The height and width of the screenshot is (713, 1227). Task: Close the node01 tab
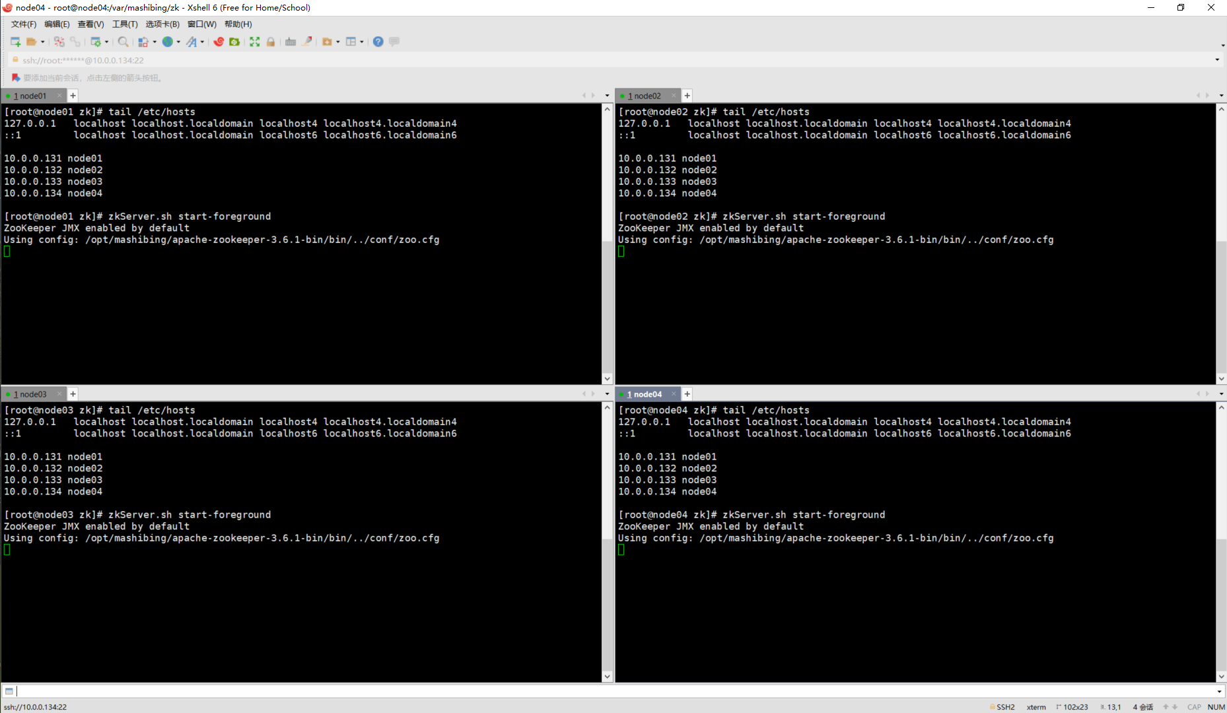[59, 96]
